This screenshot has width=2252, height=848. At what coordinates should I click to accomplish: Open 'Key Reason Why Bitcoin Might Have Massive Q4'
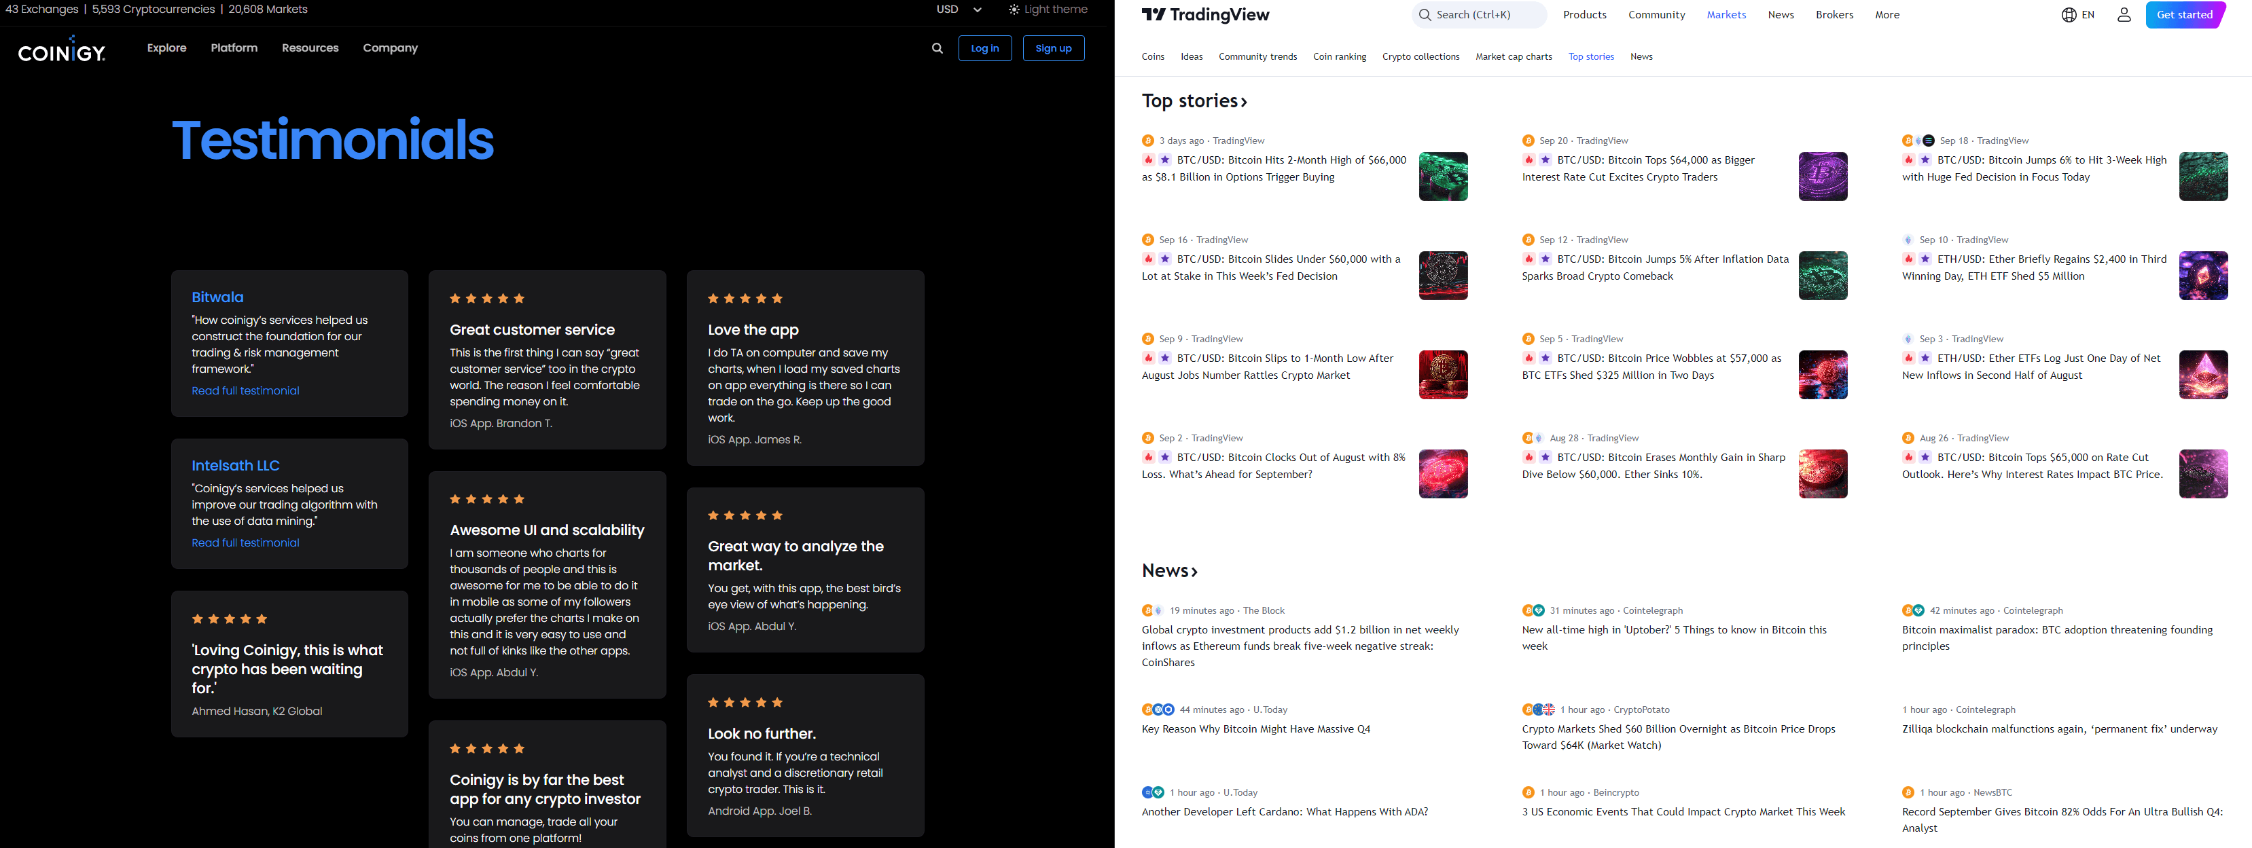tap(1255, 729)
